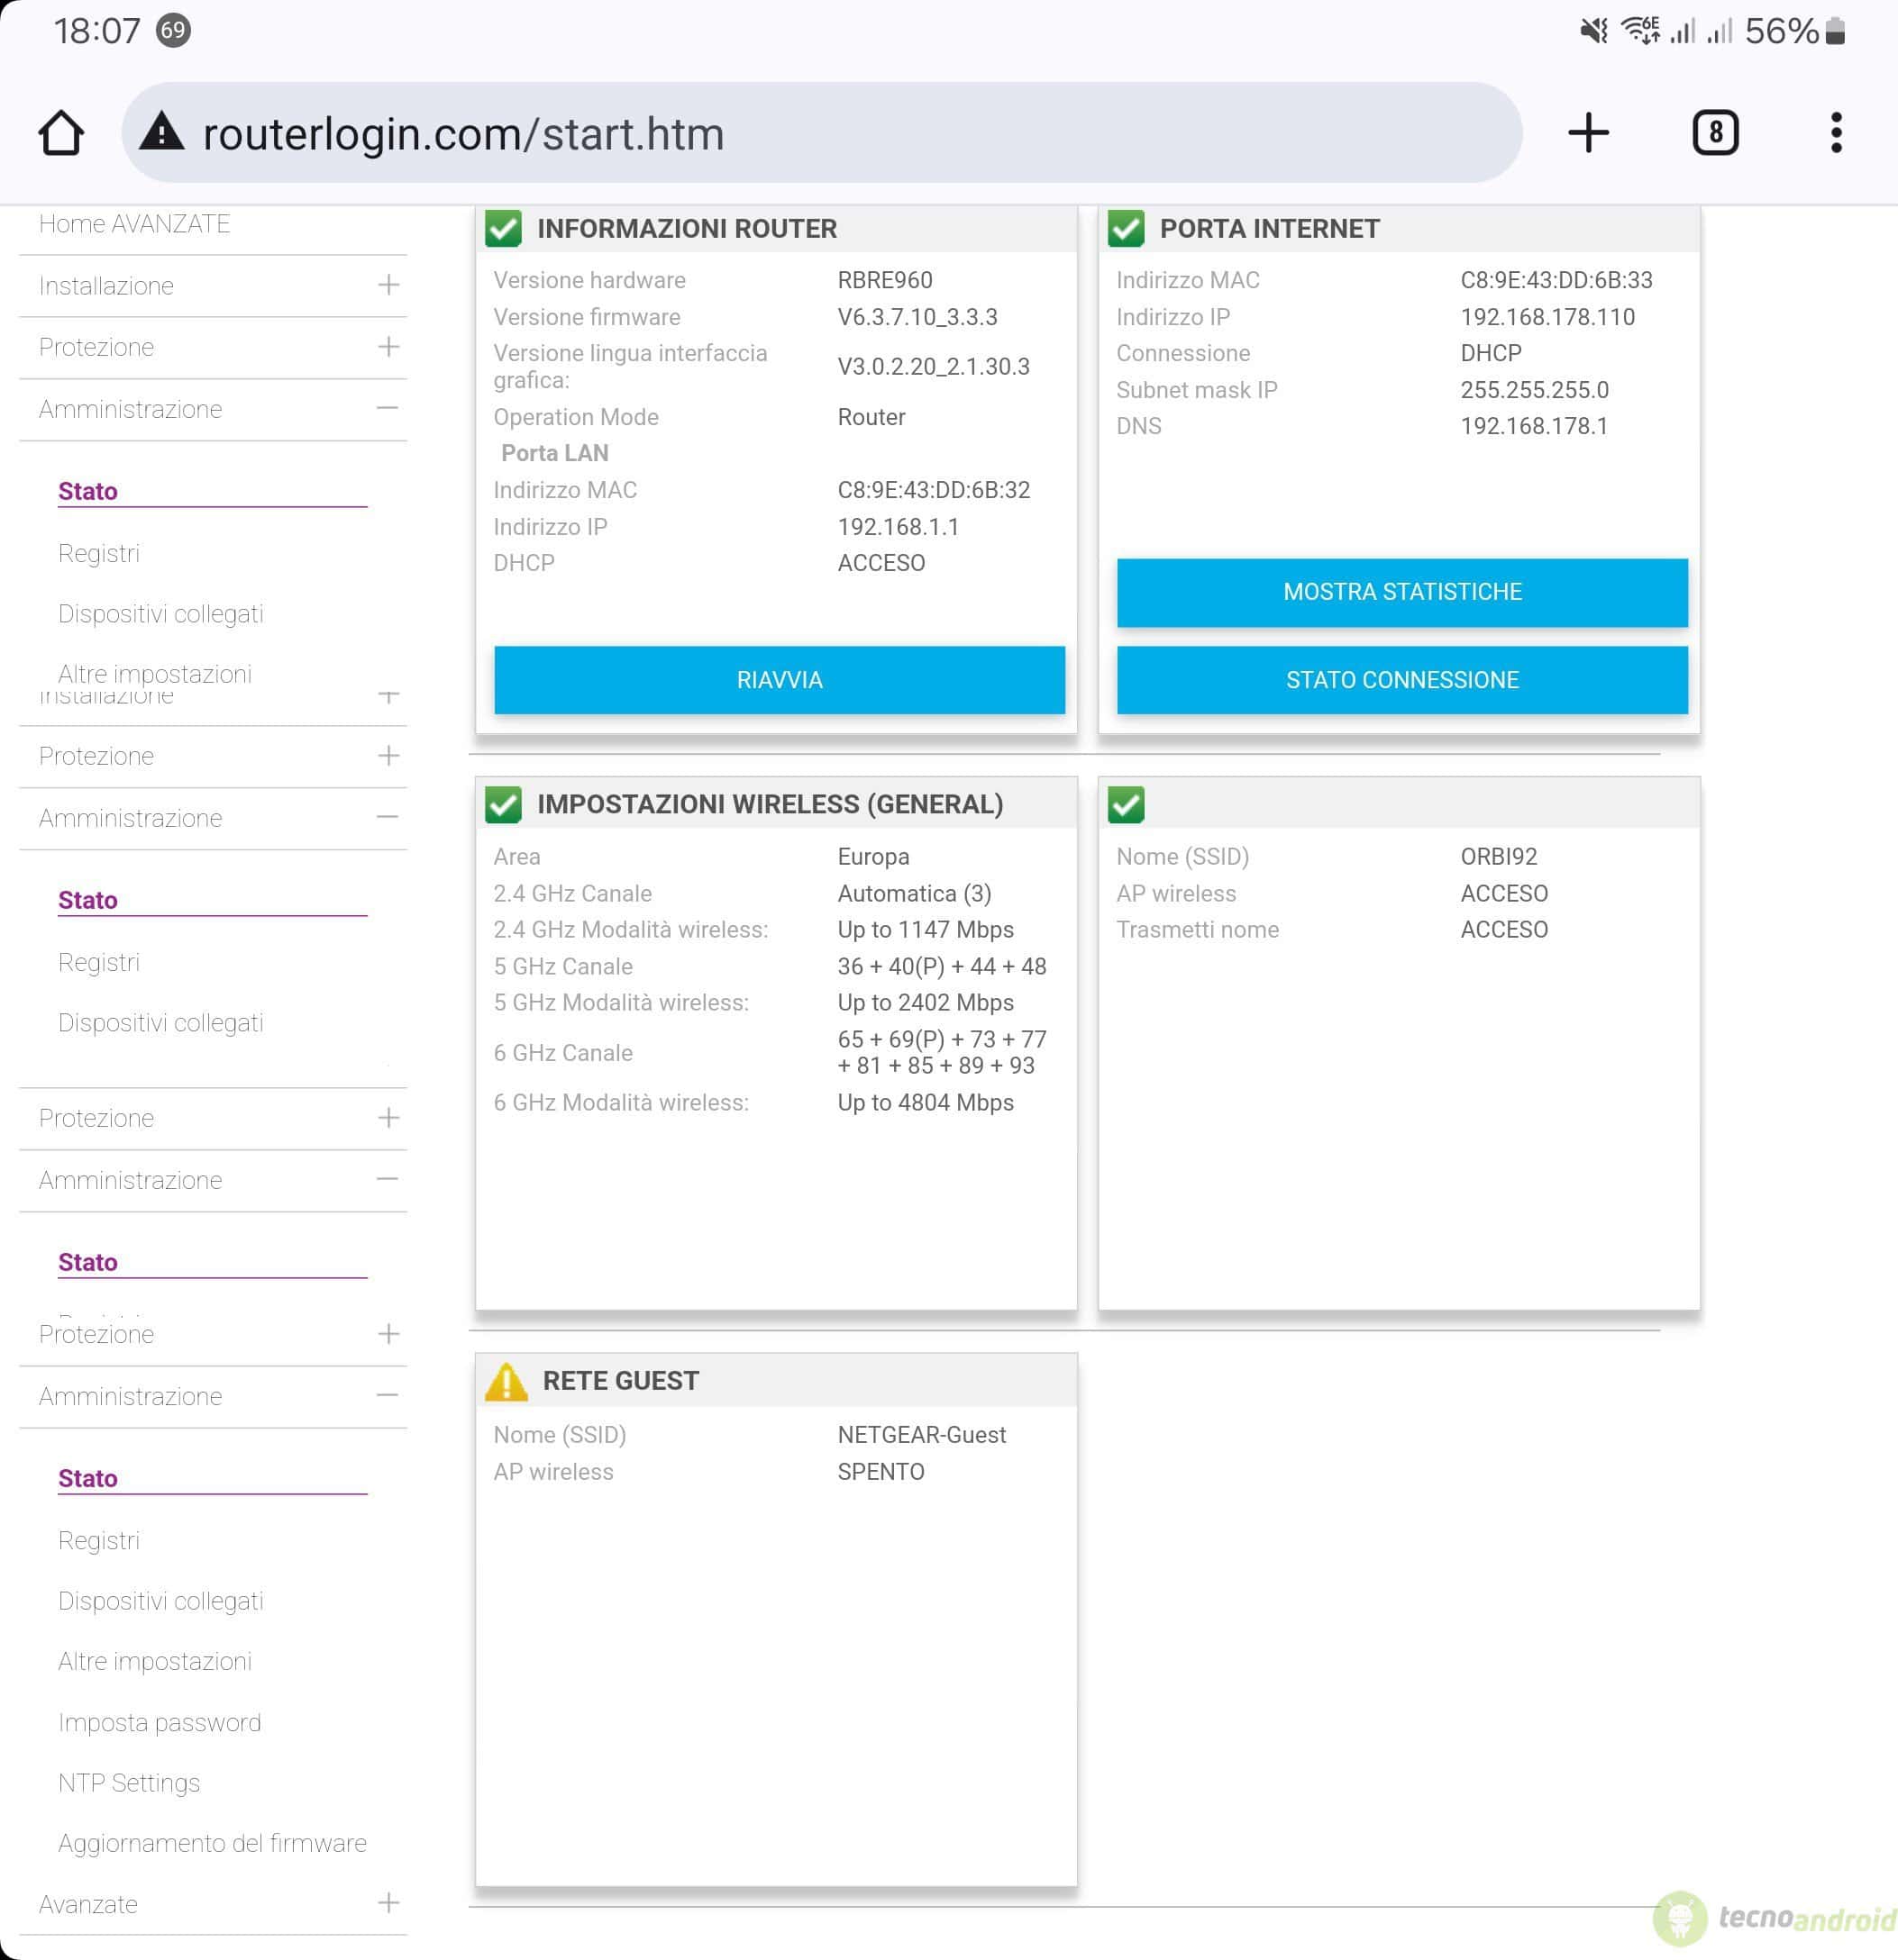Tap the site security warning triangle
The height and width of the screenshot is (1960, 1898).
click(162, 132)
